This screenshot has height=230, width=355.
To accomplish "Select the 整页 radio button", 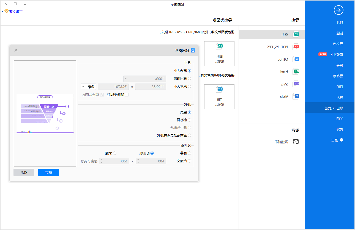I will pos(189,112).
